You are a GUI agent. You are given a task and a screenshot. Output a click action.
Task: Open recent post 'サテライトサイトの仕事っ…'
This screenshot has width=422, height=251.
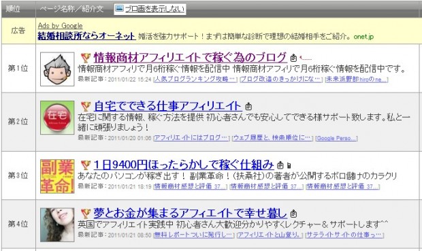(344, 235)
